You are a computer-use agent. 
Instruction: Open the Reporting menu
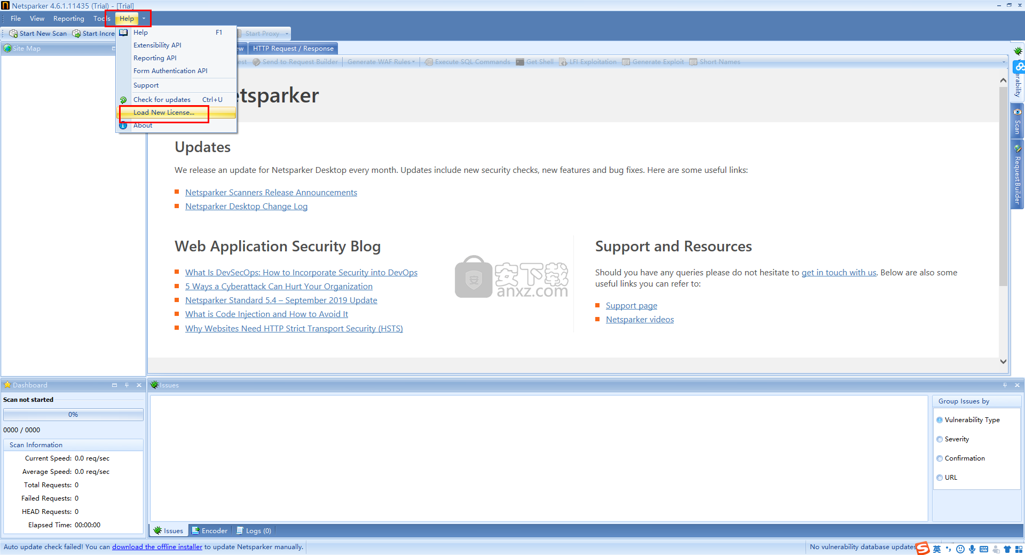tap(69, 19)
